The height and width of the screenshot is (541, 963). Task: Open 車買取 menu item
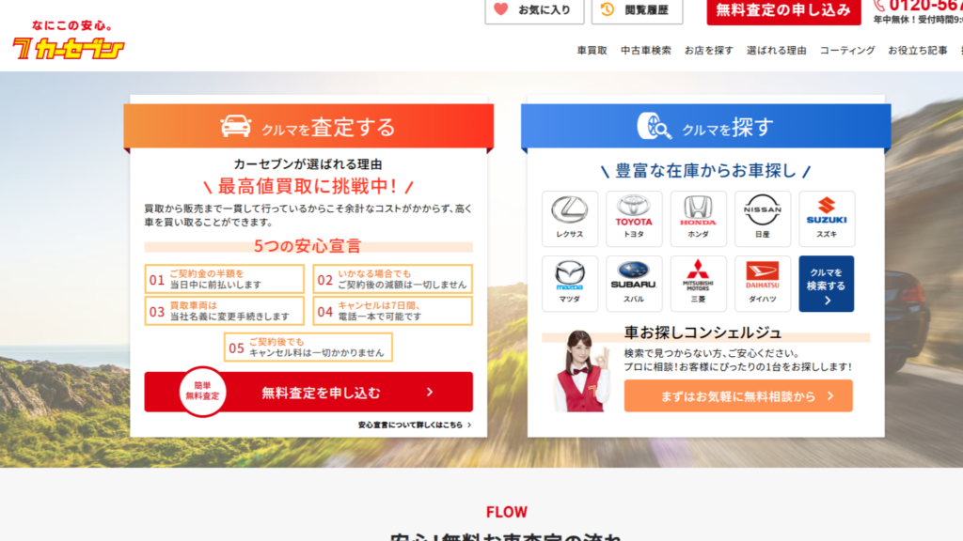[x=592, y=51]
